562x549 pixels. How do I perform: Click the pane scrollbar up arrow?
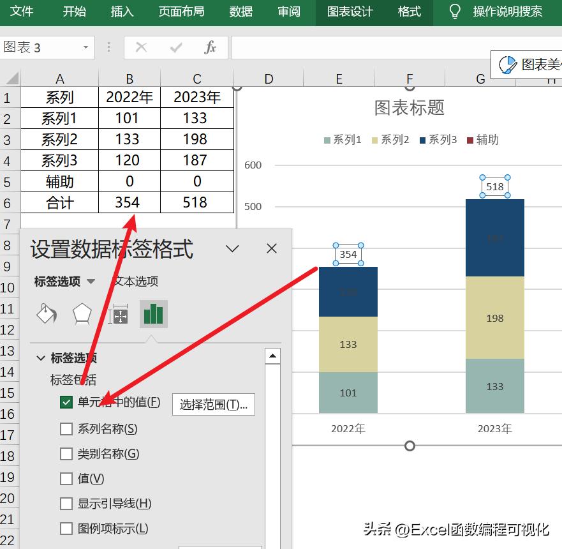(273, 356)
